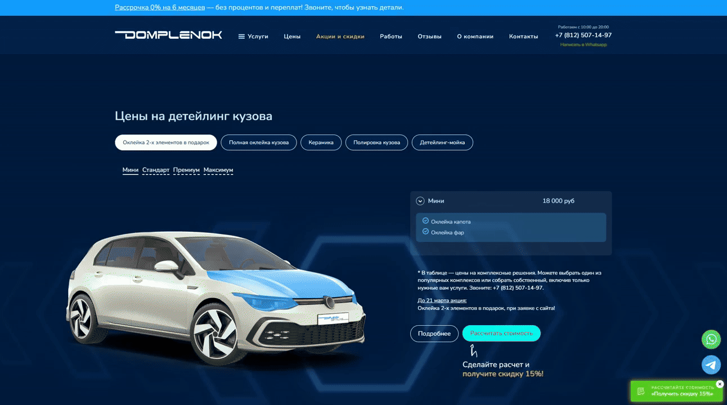Click the Рассчитать стоимость button
The width and height of the screenshot is (727, 405).
click(501, 333)
